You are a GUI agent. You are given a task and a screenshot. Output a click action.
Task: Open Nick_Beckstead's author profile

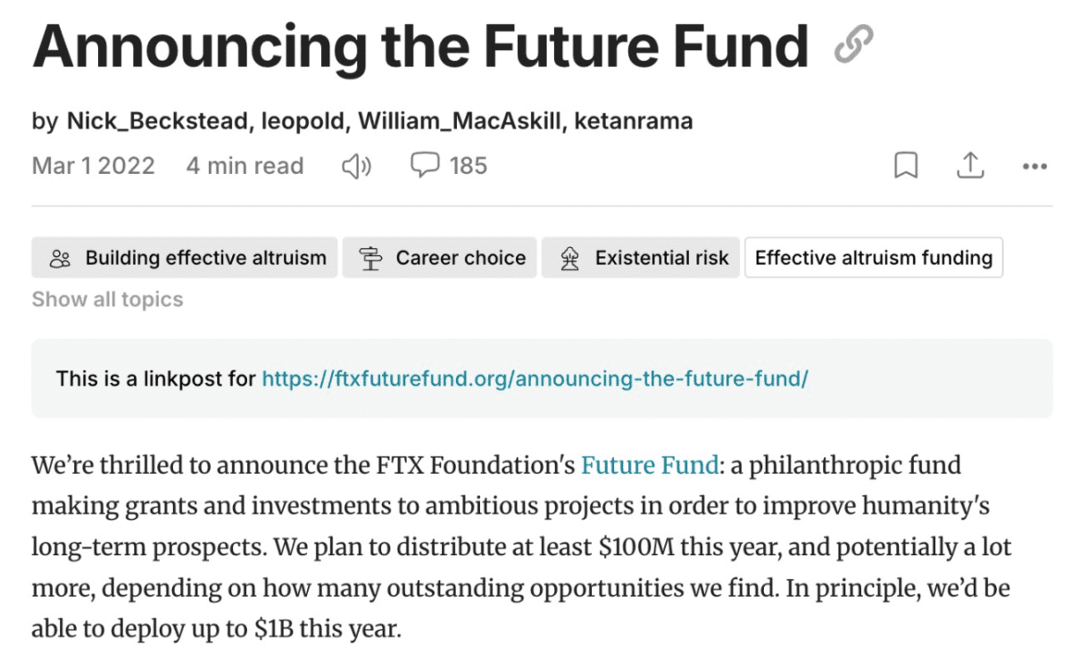point(159,121)
